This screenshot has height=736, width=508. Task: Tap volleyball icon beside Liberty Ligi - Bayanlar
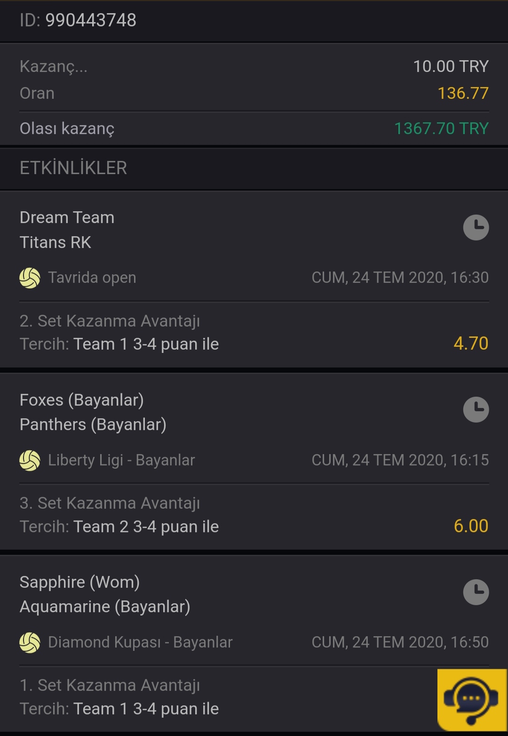click(x=30, y=460)
